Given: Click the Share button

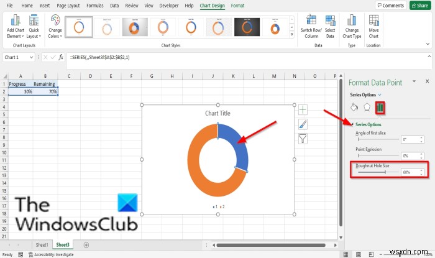Looking at the screenshot, I should coord(420,5).
